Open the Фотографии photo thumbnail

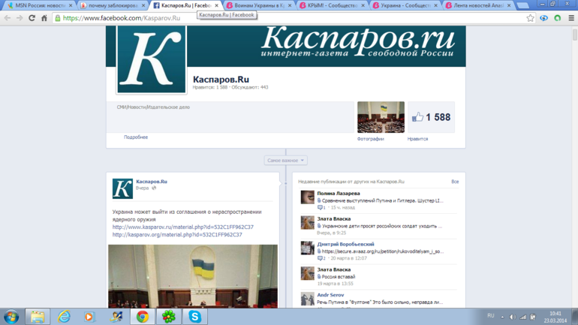pyautogui.click(x=381, y=117)
